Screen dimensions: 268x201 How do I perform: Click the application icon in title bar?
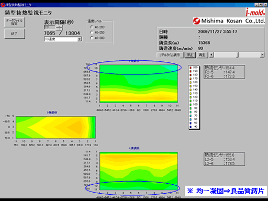tap(3, 5)
